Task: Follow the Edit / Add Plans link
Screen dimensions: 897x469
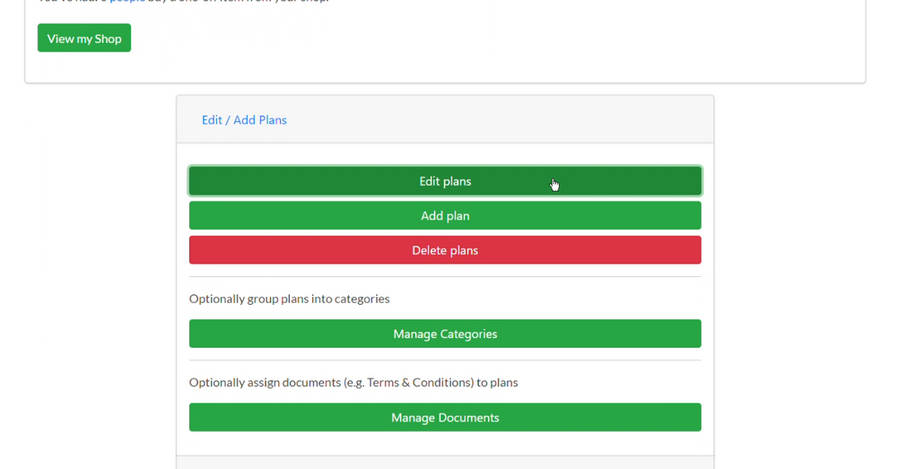Action: 244,120
